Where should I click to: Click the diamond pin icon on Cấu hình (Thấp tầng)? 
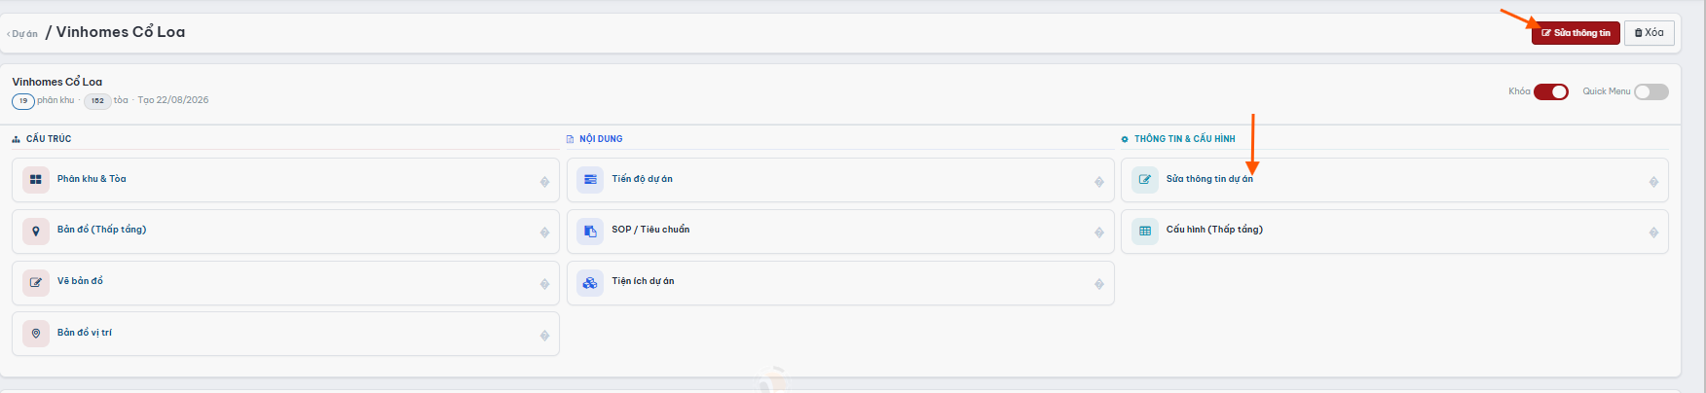click(1653, 232)
